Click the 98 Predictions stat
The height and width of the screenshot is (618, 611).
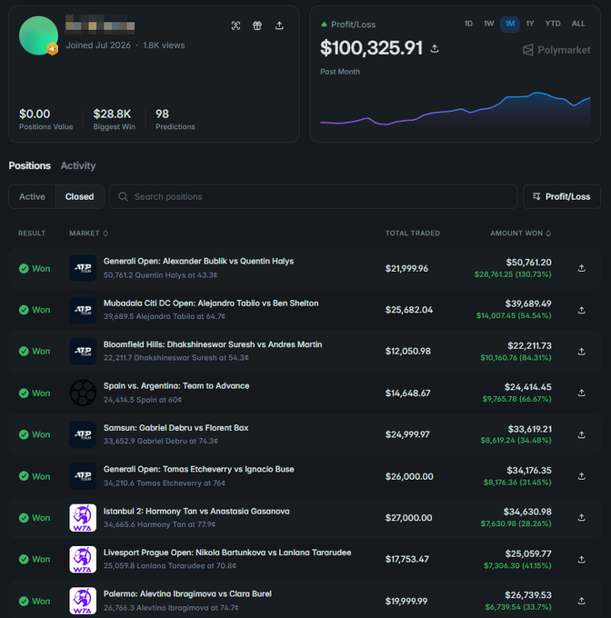coord(175,119)
